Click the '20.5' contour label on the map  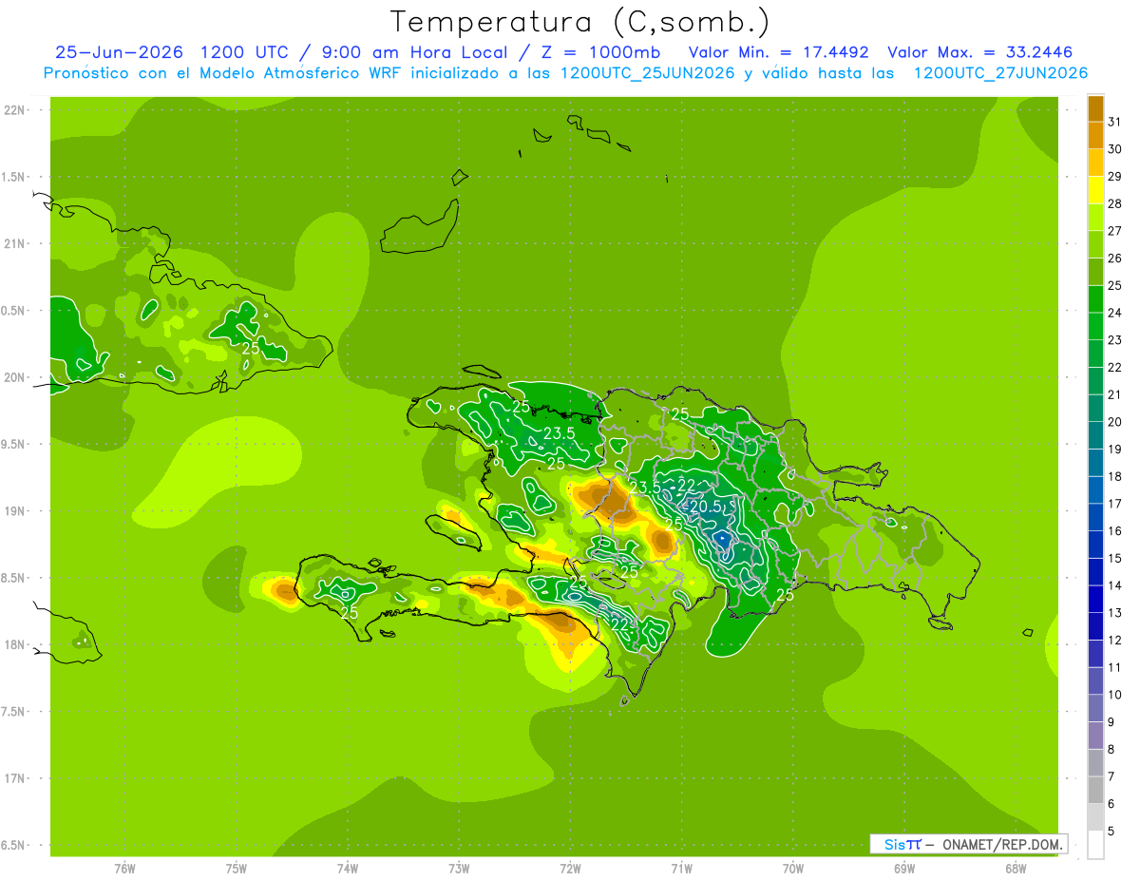[705, 508]
